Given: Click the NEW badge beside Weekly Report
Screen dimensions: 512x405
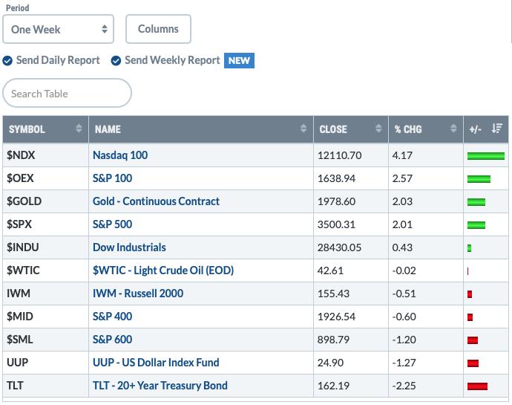Looking at the screenshot, I should [239, 60].
